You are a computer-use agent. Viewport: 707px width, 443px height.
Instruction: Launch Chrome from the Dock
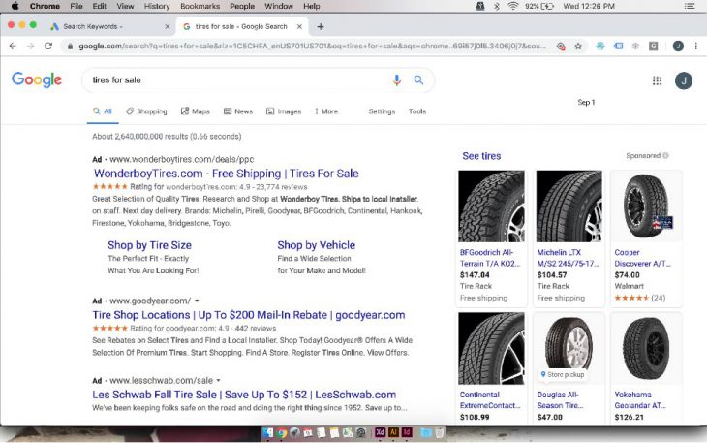(282, 432)
